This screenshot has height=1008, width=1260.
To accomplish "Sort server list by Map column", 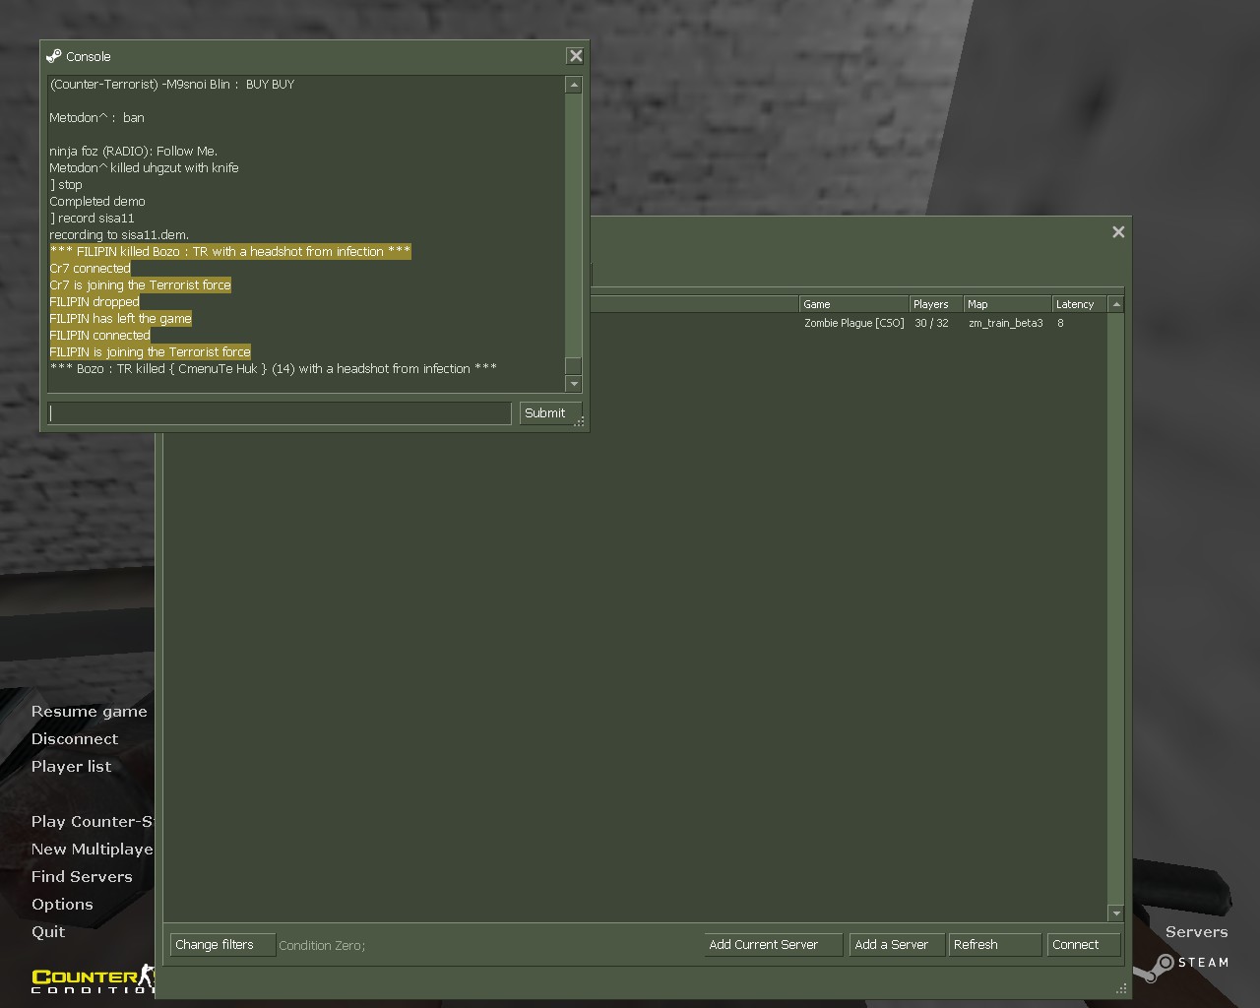I will (x=1006, y=304).
